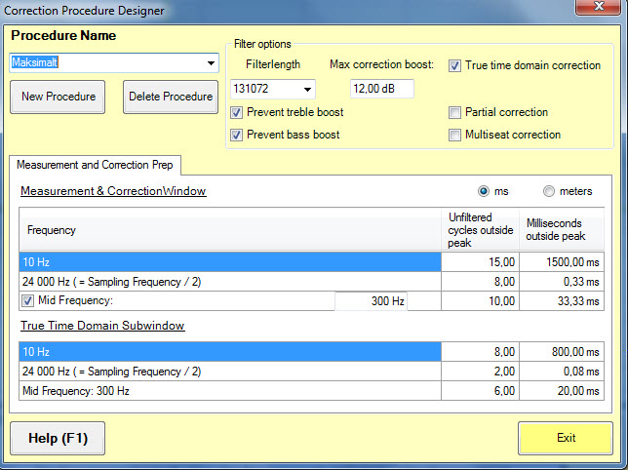
Task: Click the yellow Exit button
Action: (566, 438)
